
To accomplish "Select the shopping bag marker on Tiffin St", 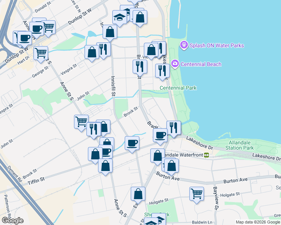I will tap(105, 167).
